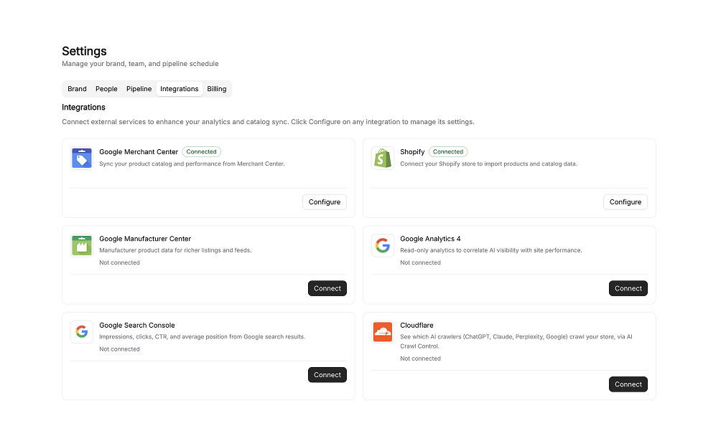Connect Google Analytics 4
The width and height of the screenshot is (721, 446).
point(628,288)
